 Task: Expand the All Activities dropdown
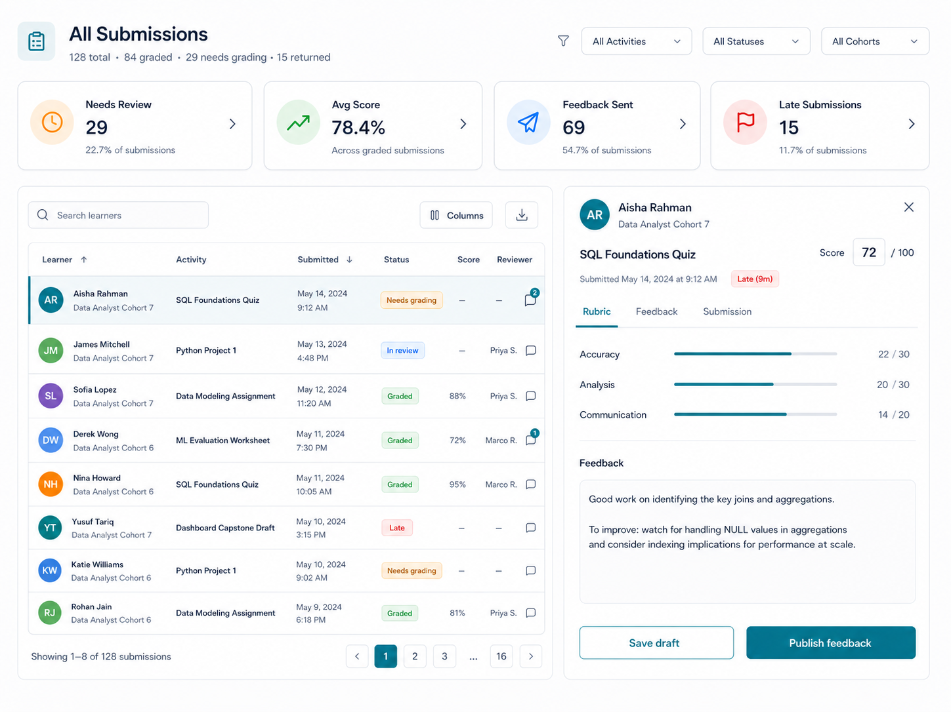pos(637,41)
